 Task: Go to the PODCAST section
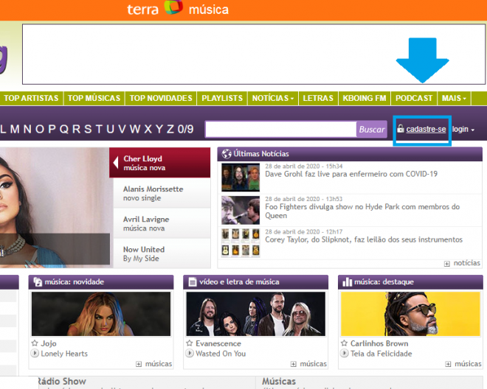[414, 98]
